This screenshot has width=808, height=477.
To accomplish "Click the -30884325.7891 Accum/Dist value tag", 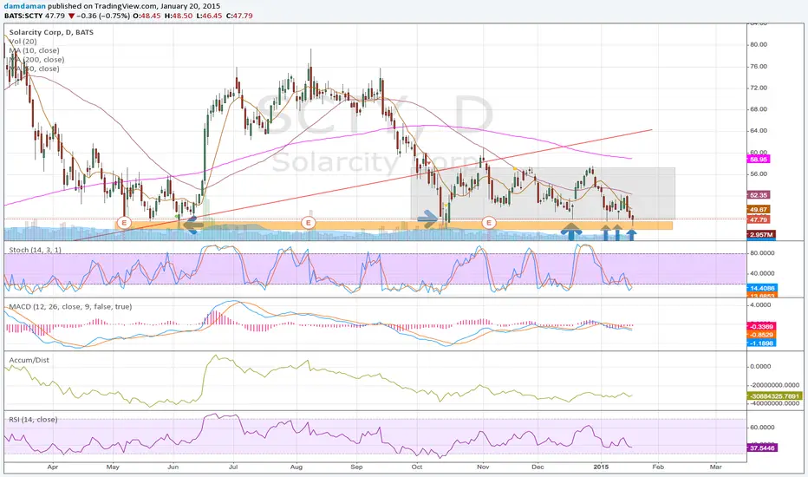I will (774, 396).
